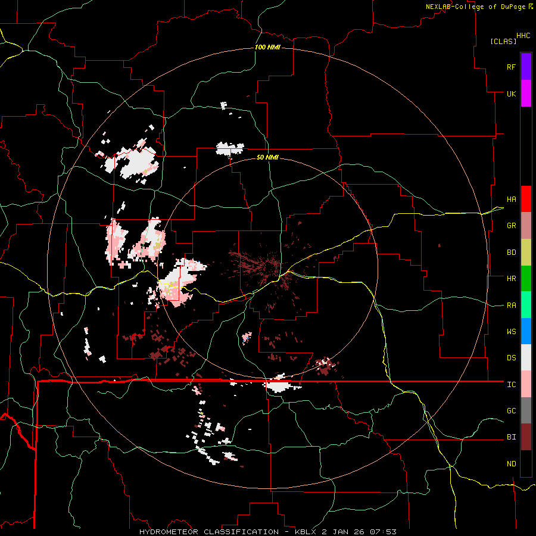
Task: Click the UK legend label
Action: pos(511,94)
